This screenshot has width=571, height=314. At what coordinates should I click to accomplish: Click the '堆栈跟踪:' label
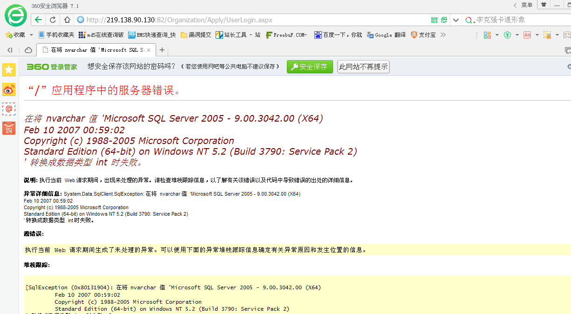coord(37,265)
